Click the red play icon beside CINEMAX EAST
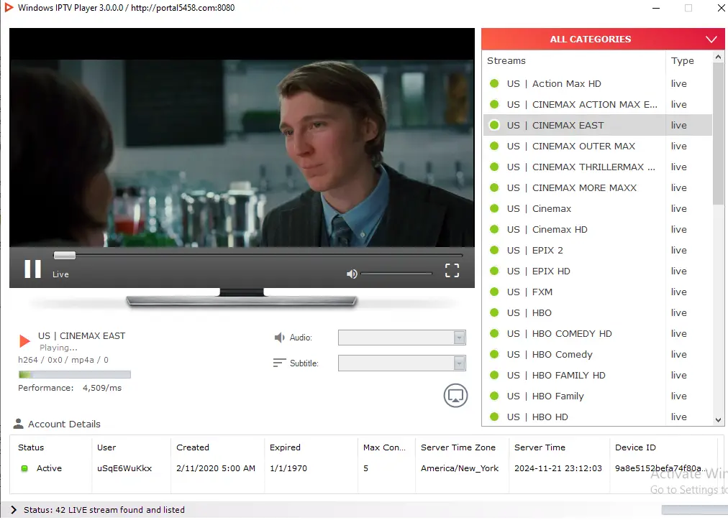 (x=24, y=341)
